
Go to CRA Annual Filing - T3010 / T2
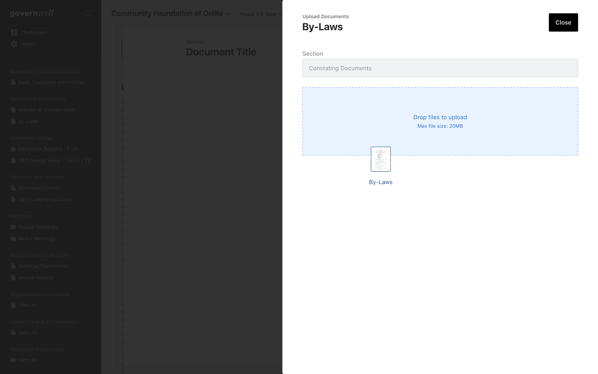[x=54, y=161]
